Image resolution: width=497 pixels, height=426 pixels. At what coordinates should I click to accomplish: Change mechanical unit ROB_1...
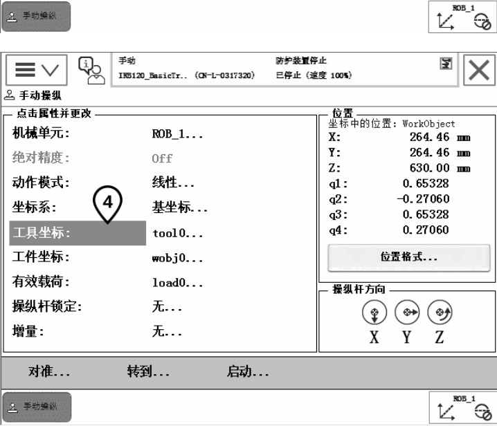177,133
